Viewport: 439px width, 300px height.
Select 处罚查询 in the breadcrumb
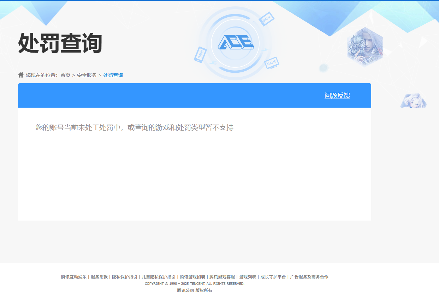coord(113,75)
